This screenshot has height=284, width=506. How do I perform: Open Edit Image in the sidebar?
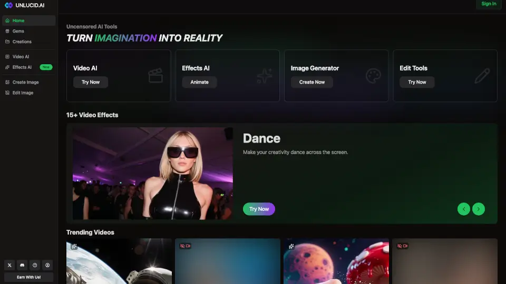[x=28, y=93]
